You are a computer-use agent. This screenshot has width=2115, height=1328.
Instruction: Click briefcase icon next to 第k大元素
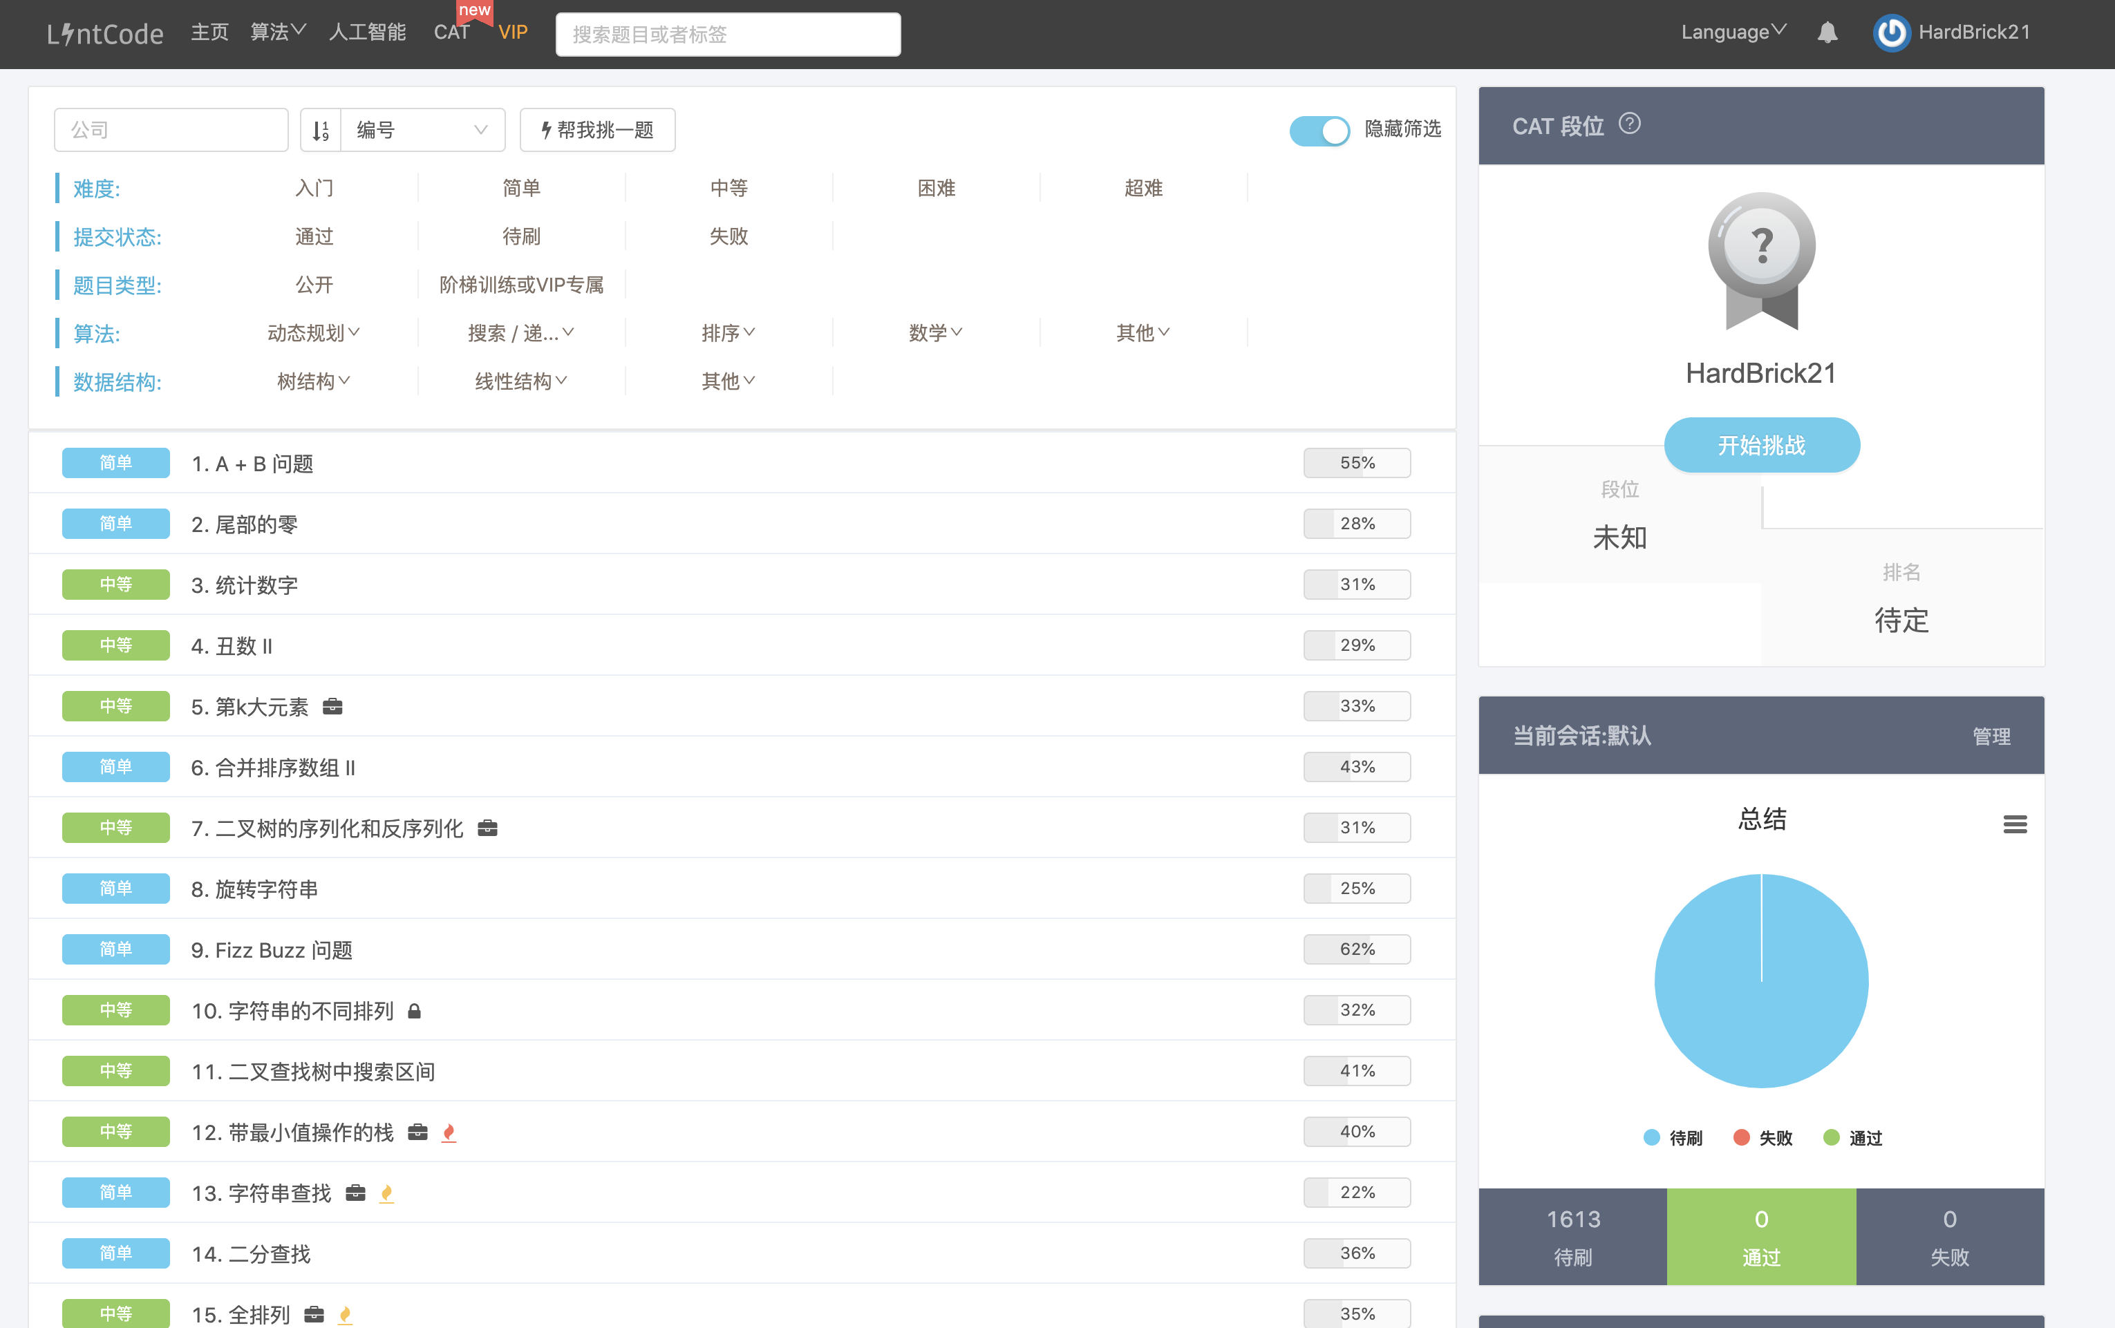pos(332,707)
